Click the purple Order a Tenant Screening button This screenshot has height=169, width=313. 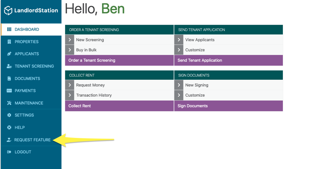click(x=119, y=60)
